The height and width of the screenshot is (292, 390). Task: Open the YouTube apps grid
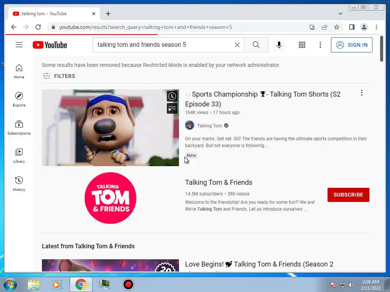tap(302, 45)
